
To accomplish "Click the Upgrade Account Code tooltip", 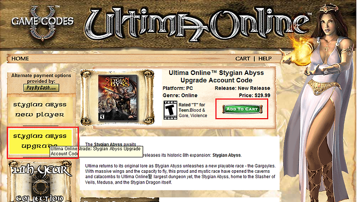I will point(96,151).
